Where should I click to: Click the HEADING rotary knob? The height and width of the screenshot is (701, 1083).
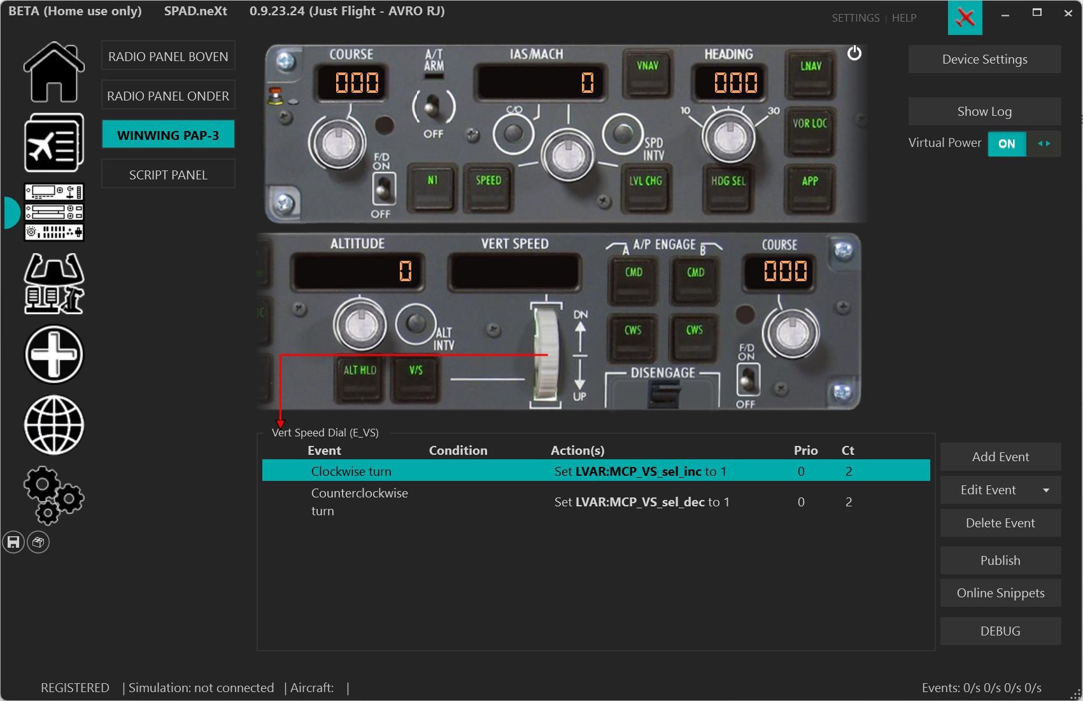coord(728,137)
